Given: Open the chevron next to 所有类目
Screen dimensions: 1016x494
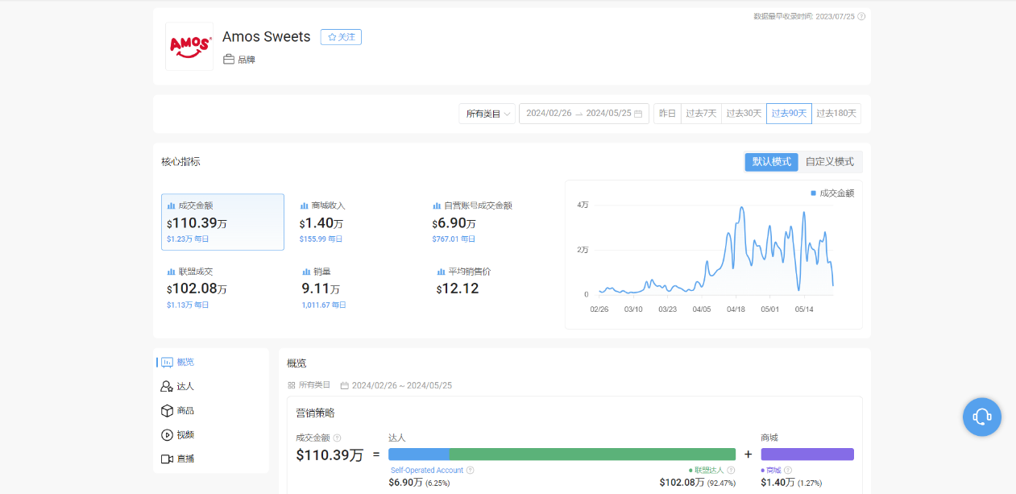Looking at the screenshot, I should click(x=507, y=113).
